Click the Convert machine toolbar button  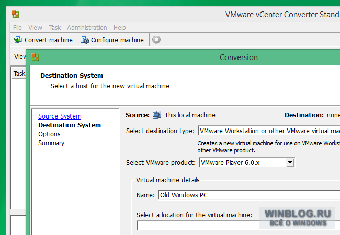pos(43,40)
